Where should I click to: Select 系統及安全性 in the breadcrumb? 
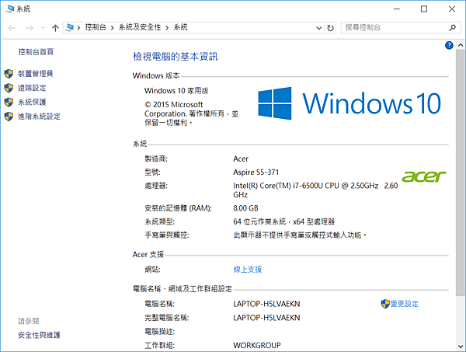pos(140,27)
